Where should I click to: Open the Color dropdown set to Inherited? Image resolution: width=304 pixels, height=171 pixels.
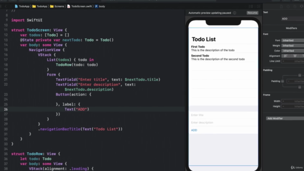293,51
